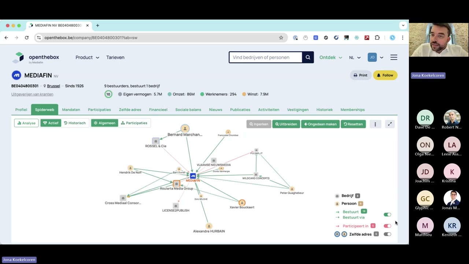
Task: Open the Brussel location link
Action: pos(53,86)
